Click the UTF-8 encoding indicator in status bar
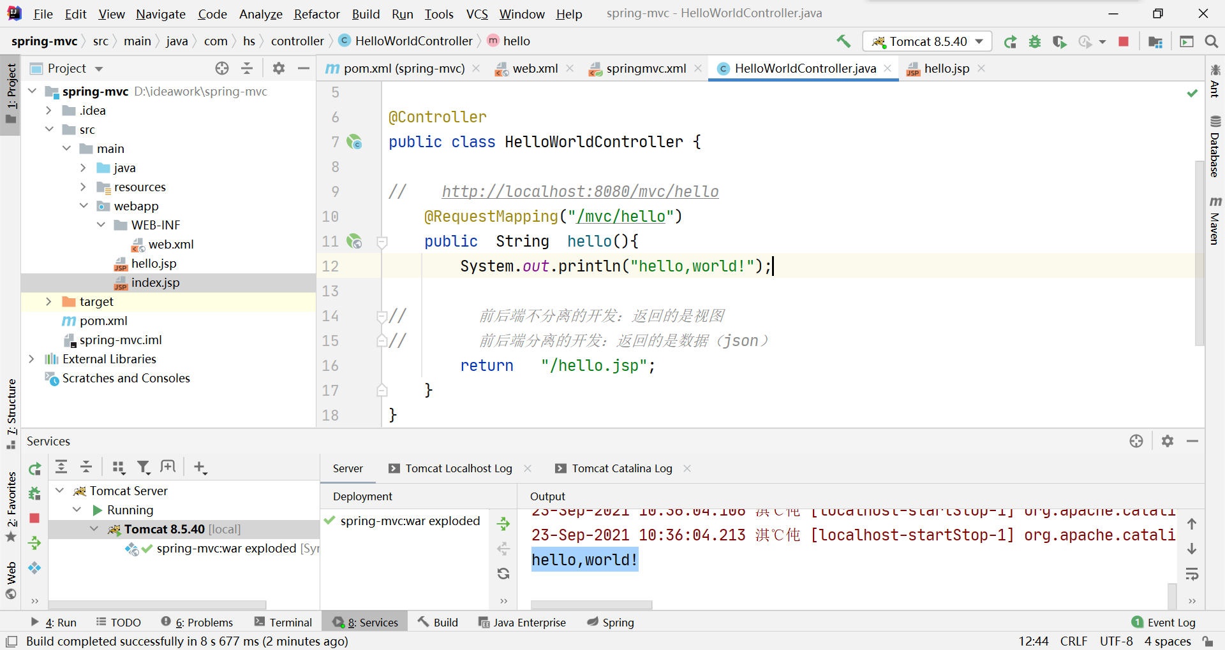Screen dimensions: 1225x650 pos(1116,641)
